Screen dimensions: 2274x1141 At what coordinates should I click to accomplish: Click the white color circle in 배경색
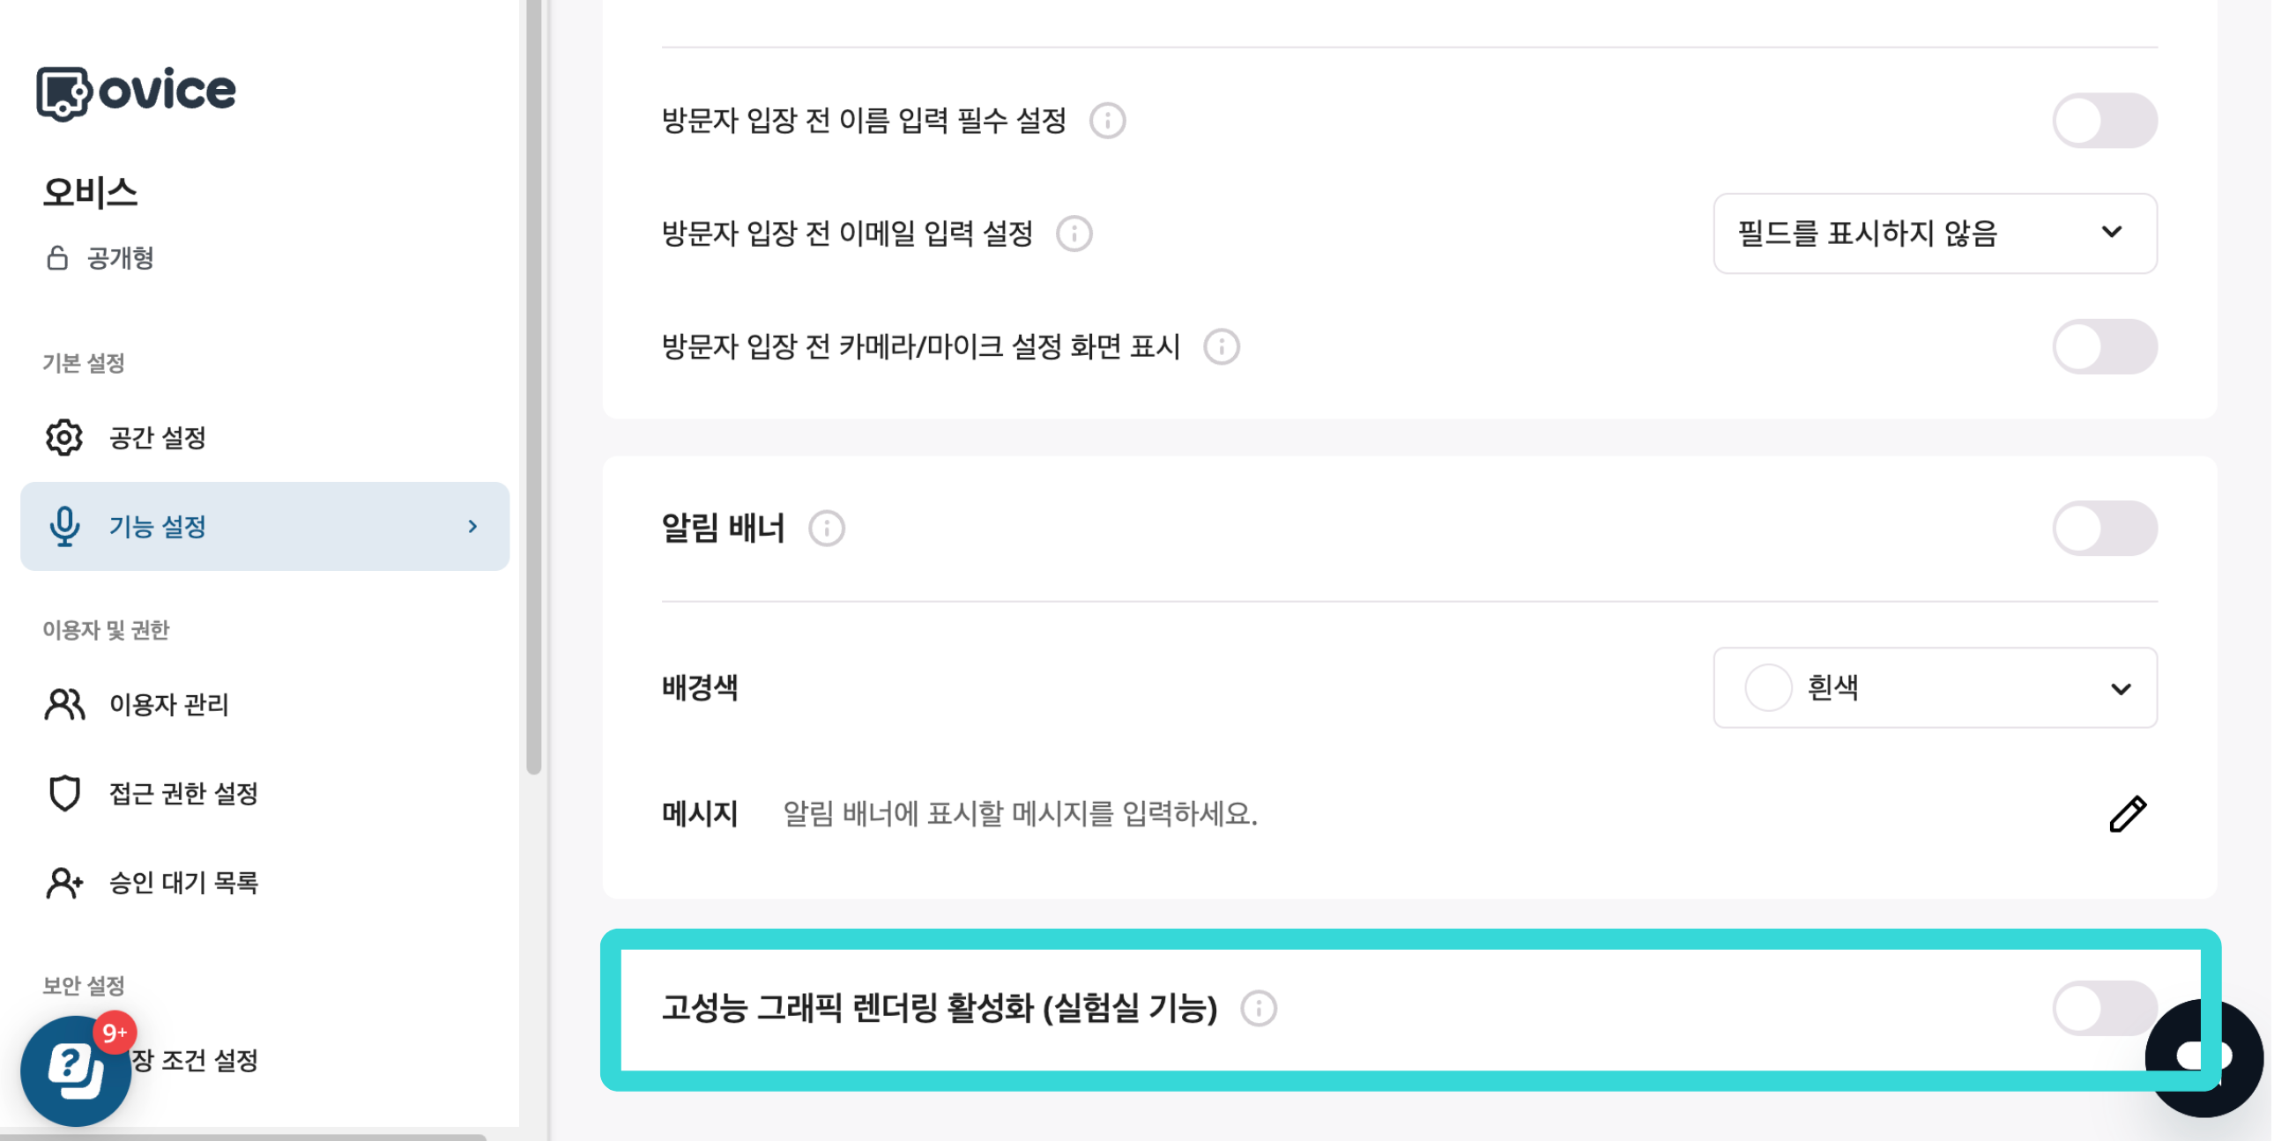click(x=1768, y=688)
